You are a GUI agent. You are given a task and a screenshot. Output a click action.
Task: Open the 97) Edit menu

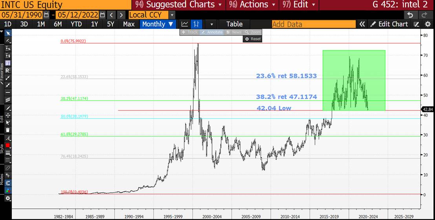click(299, 5)
